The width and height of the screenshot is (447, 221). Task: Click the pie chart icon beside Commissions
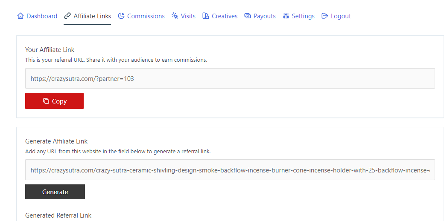click(121, 16)
